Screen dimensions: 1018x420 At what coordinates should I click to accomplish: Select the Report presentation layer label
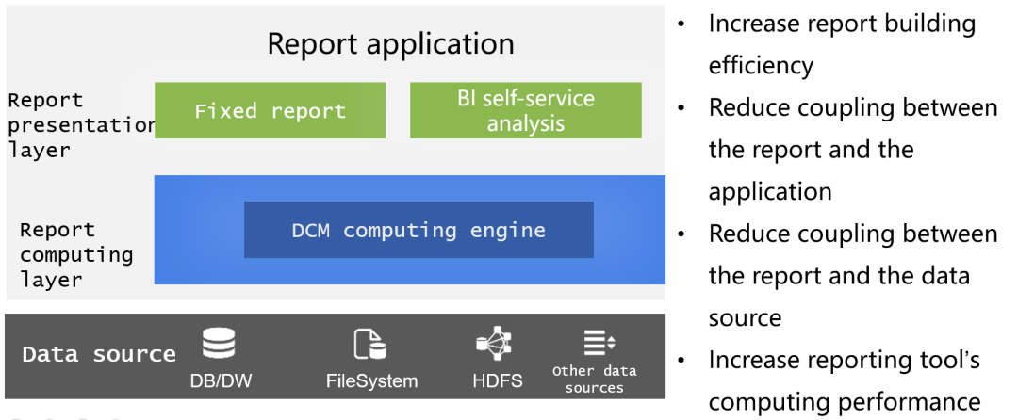pyautogui.click(x=80, y=124)
